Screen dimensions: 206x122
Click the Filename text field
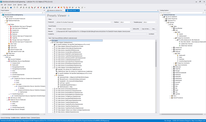point(106,31)
